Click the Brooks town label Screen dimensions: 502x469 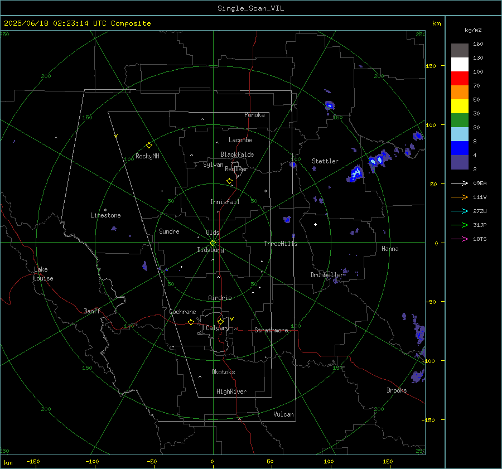coord(397,390)
